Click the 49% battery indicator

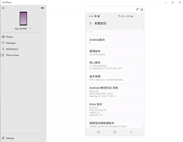click(130, 16)
